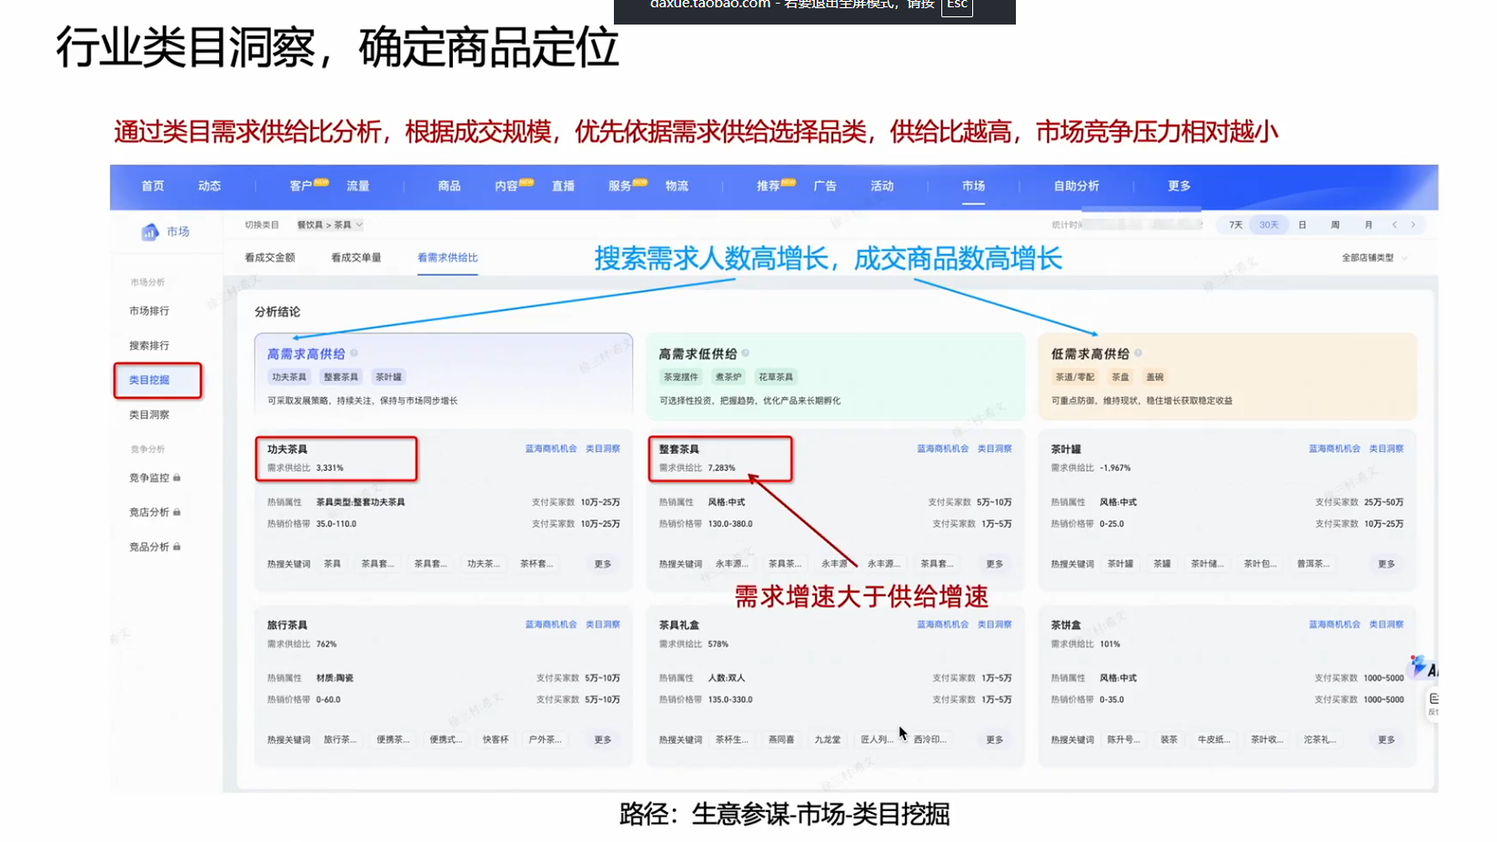Screen dimensions: 1497x842
Task: Open 服务 in top navigation
Action: (620, 185)
